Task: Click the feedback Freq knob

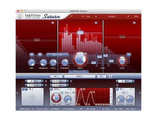Action: [x=53, y=62]
